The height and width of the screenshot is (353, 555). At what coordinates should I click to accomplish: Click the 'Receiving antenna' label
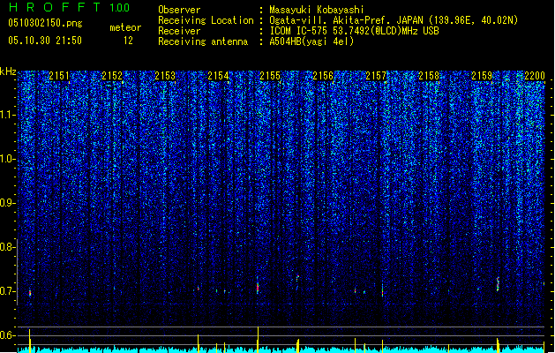(203, 41)
